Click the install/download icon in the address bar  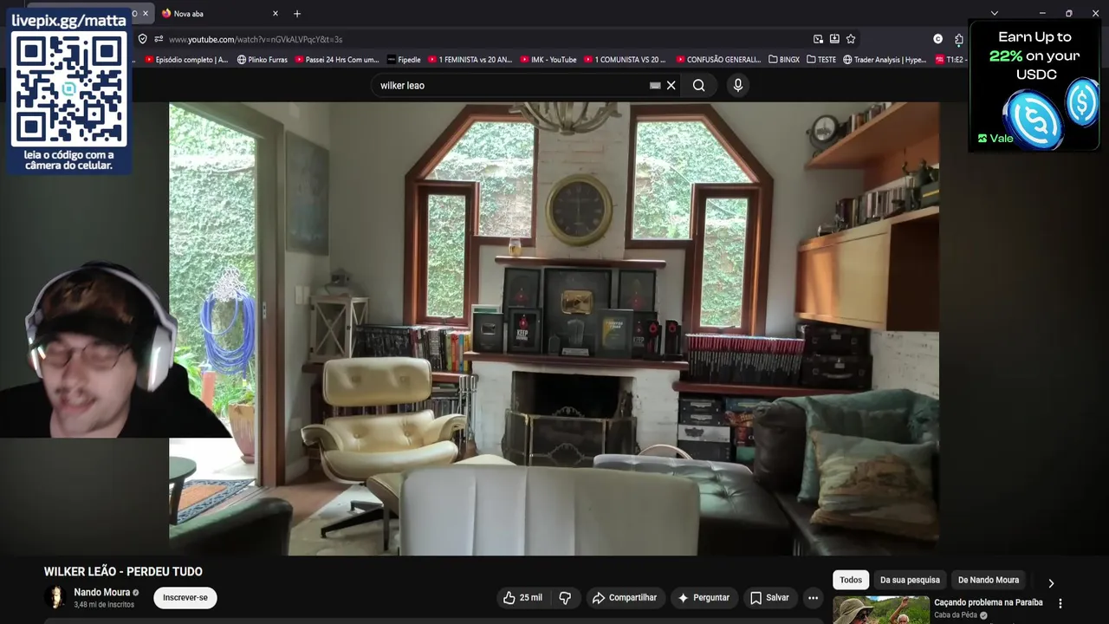834,39
